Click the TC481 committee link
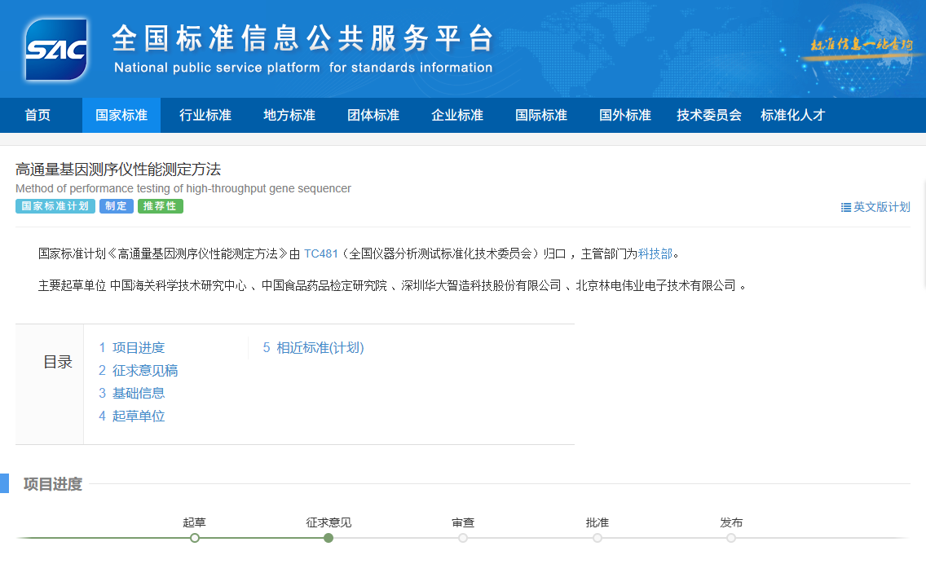 pos(320,253)
